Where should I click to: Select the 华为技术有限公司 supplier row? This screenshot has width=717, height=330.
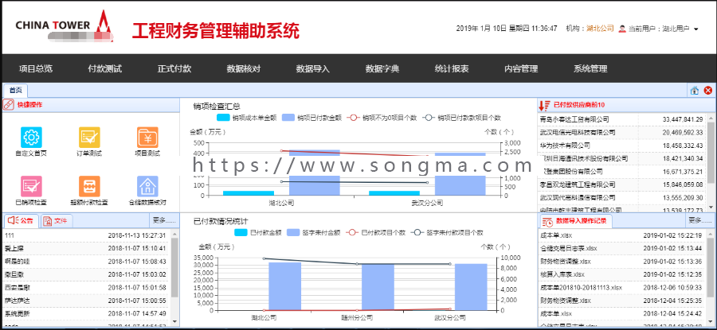[622, 146]
